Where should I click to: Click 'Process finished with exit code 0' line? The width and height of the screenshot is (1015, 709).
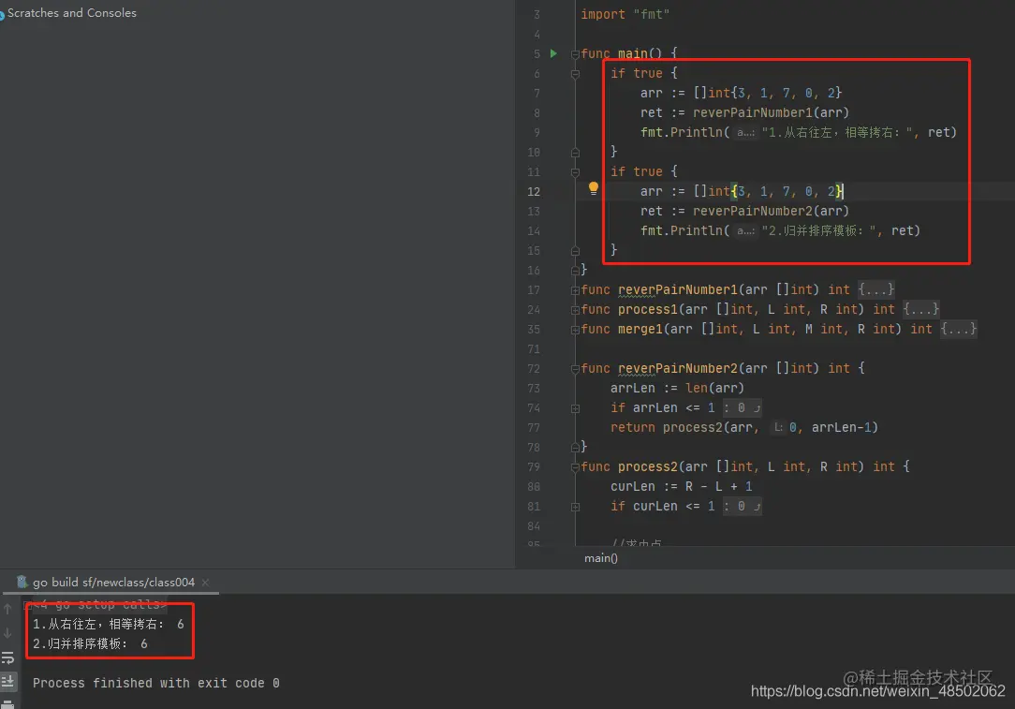click(156, 683)
